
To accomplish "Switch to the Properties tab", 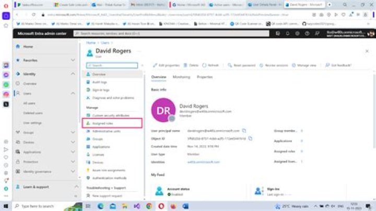I will 205,77.
